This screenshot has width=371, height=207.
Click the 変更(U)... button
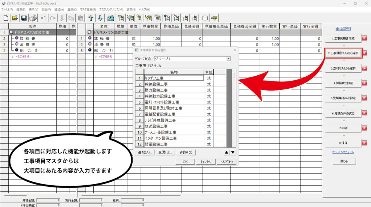[x=165, y=152]
